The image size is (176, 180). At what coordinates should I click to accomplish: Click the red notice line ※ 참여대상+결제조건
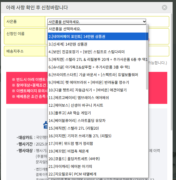pyautogui.click(x=30, y=85)
